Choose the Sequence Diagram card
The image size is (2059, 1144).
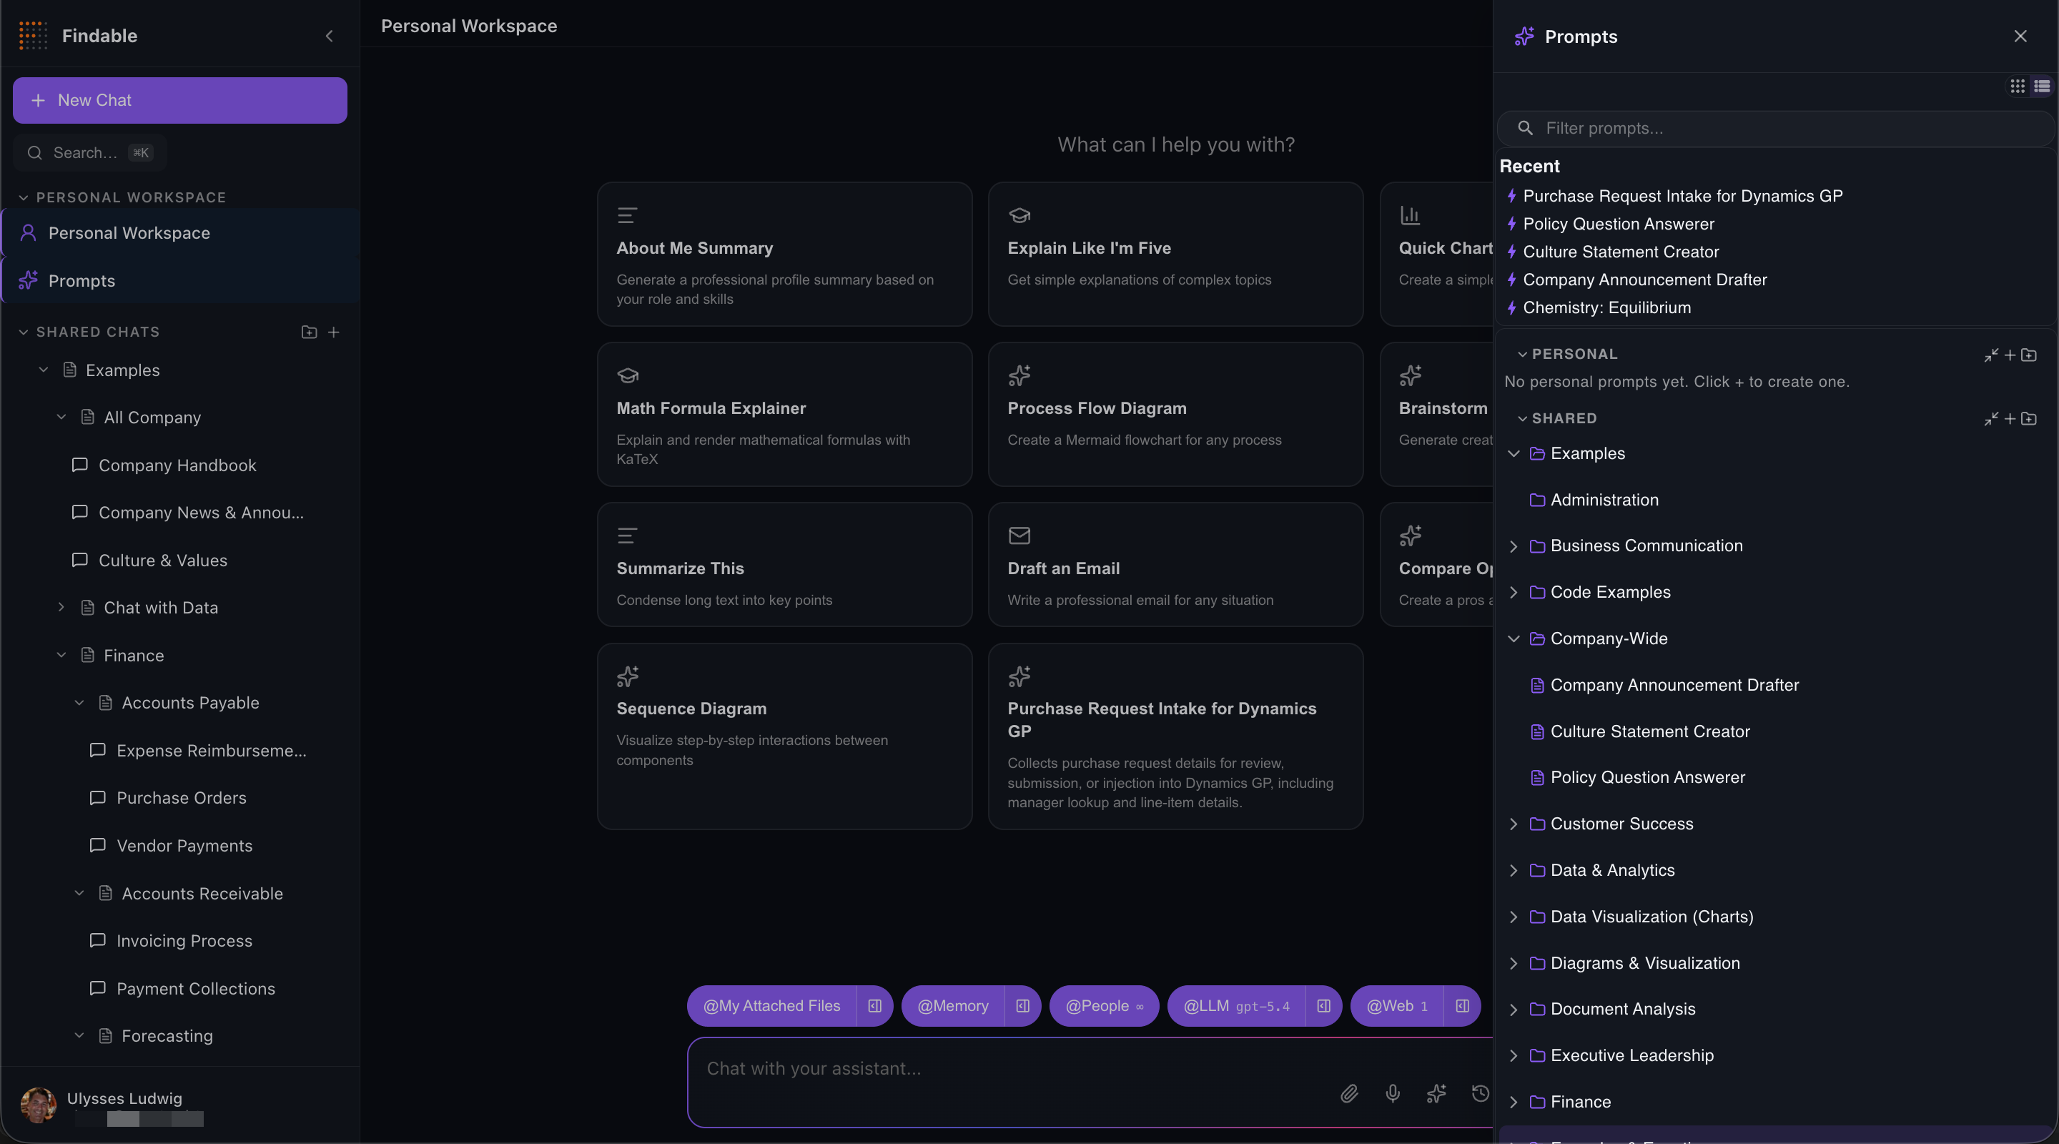(784, 736)
